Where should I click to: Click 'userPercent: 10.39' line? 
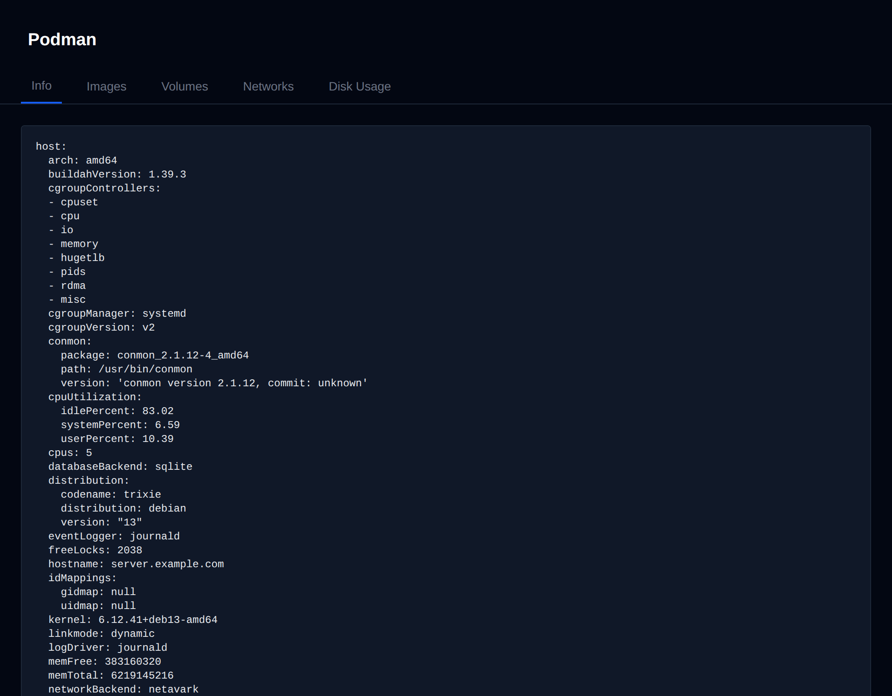[x=117, y=439]
